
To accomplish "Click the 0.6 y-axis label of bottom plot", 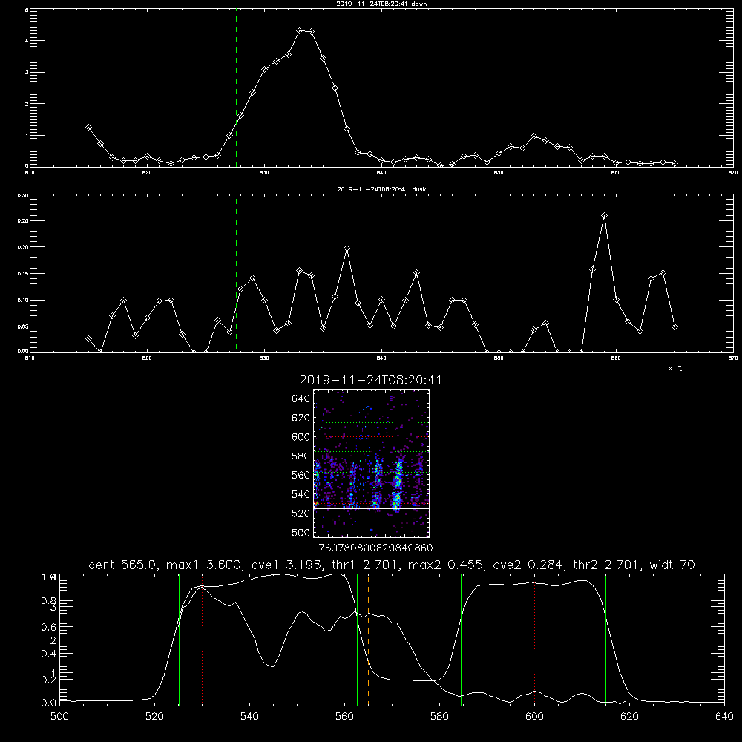I will point(49,627).
